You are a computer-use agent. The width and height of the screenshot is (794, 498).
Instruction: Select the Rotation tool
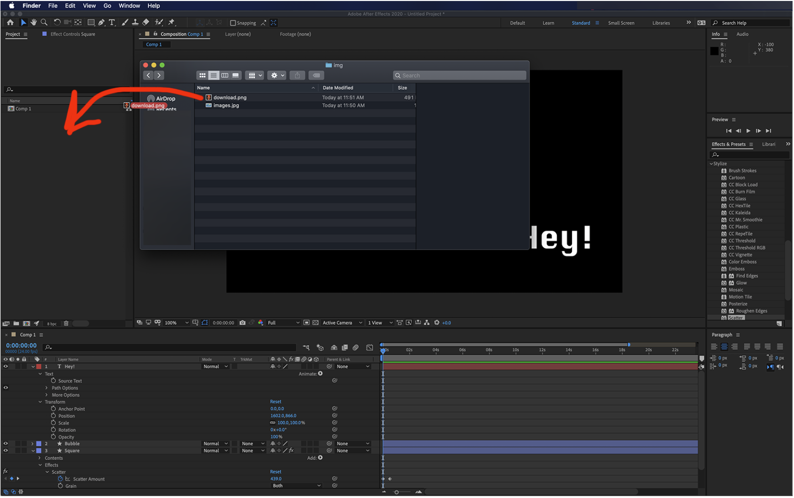coord(57,22)
